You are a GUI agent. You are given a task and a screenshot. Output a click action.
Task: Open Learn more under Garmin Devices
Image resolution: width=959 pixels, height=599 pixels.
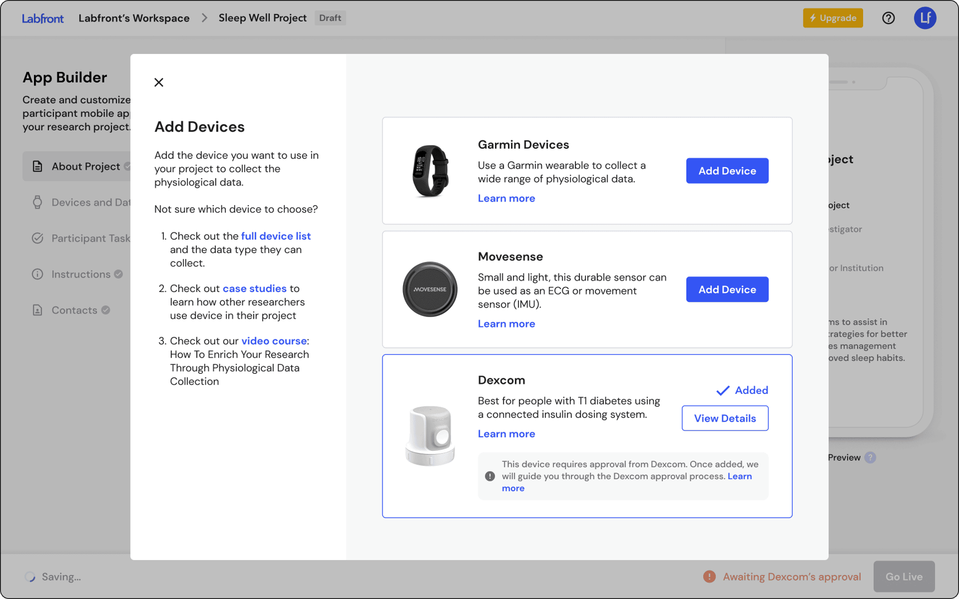[506, 198]
